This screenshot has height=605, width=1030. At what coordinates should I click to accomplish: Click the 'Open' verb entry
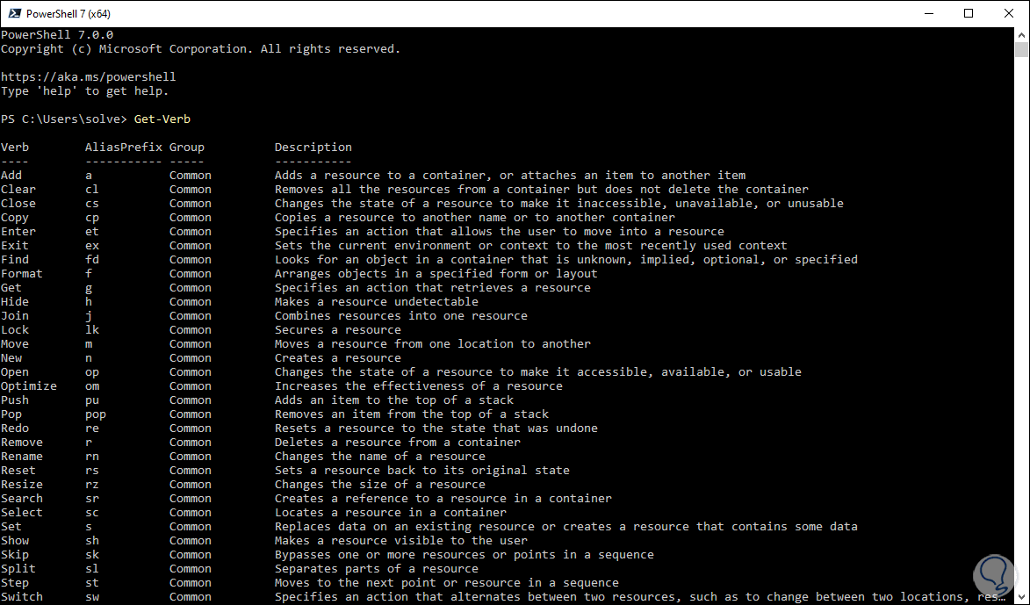[14, 371]
